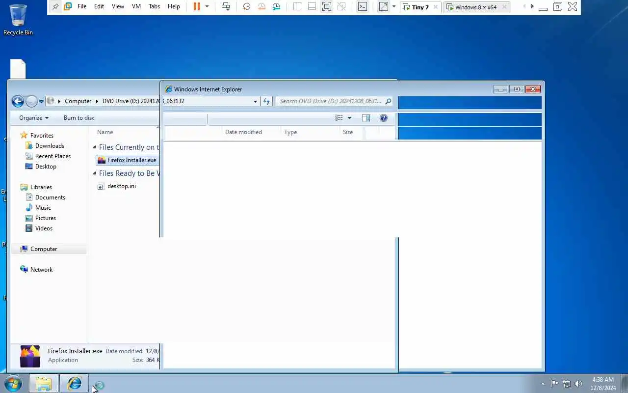Click the Internet Explorer taskbar icon

[x=74, y=384]
